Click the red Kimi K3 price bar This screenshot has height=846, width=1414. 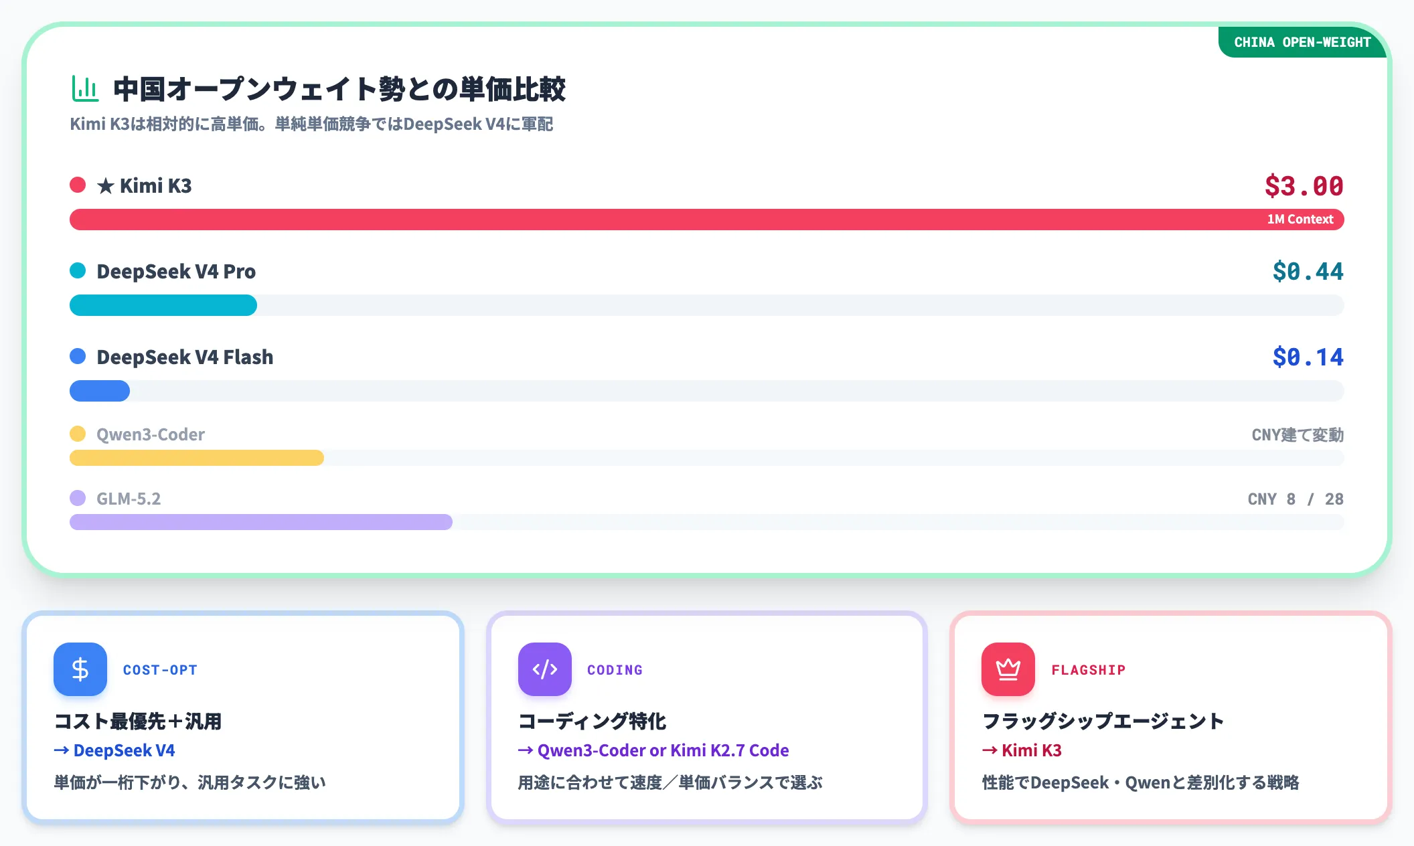(x=707, y=220)
